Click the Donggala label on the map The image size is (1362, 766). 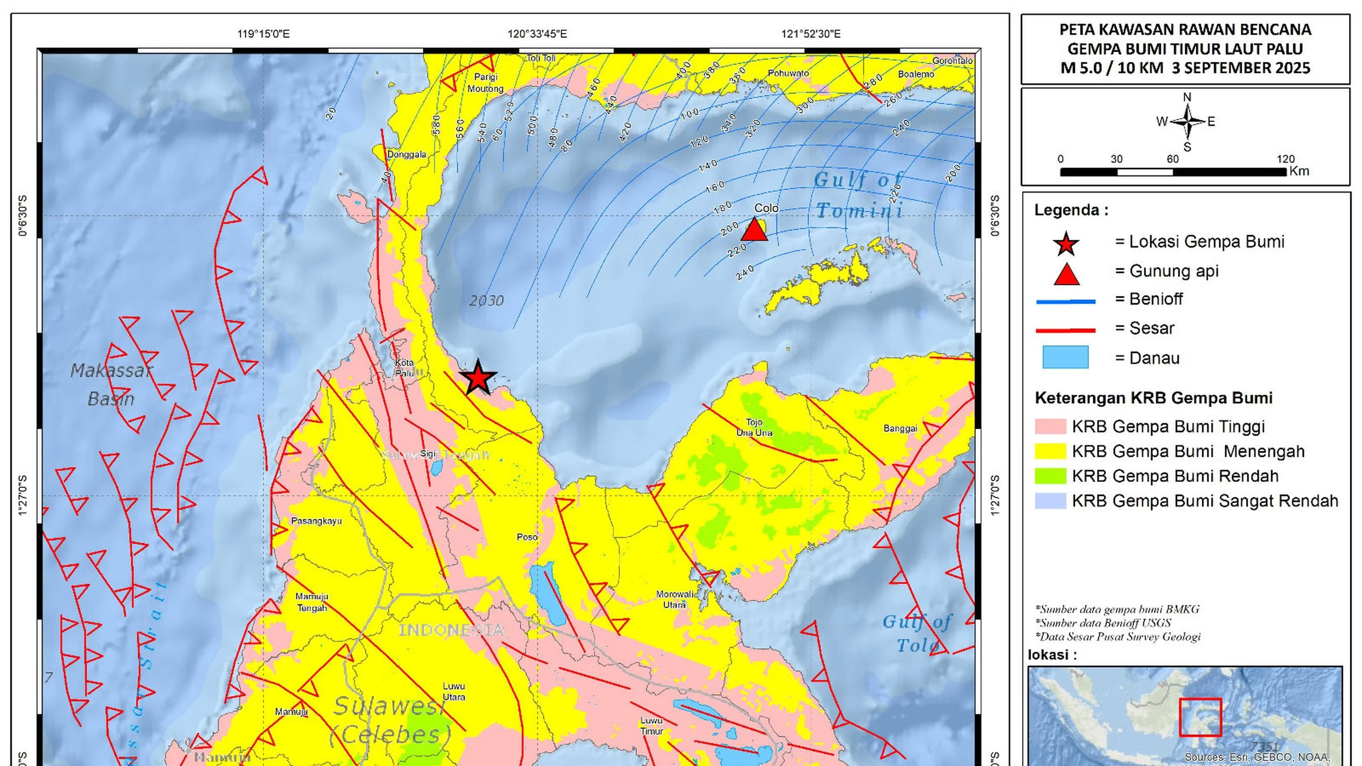(406, 154)
